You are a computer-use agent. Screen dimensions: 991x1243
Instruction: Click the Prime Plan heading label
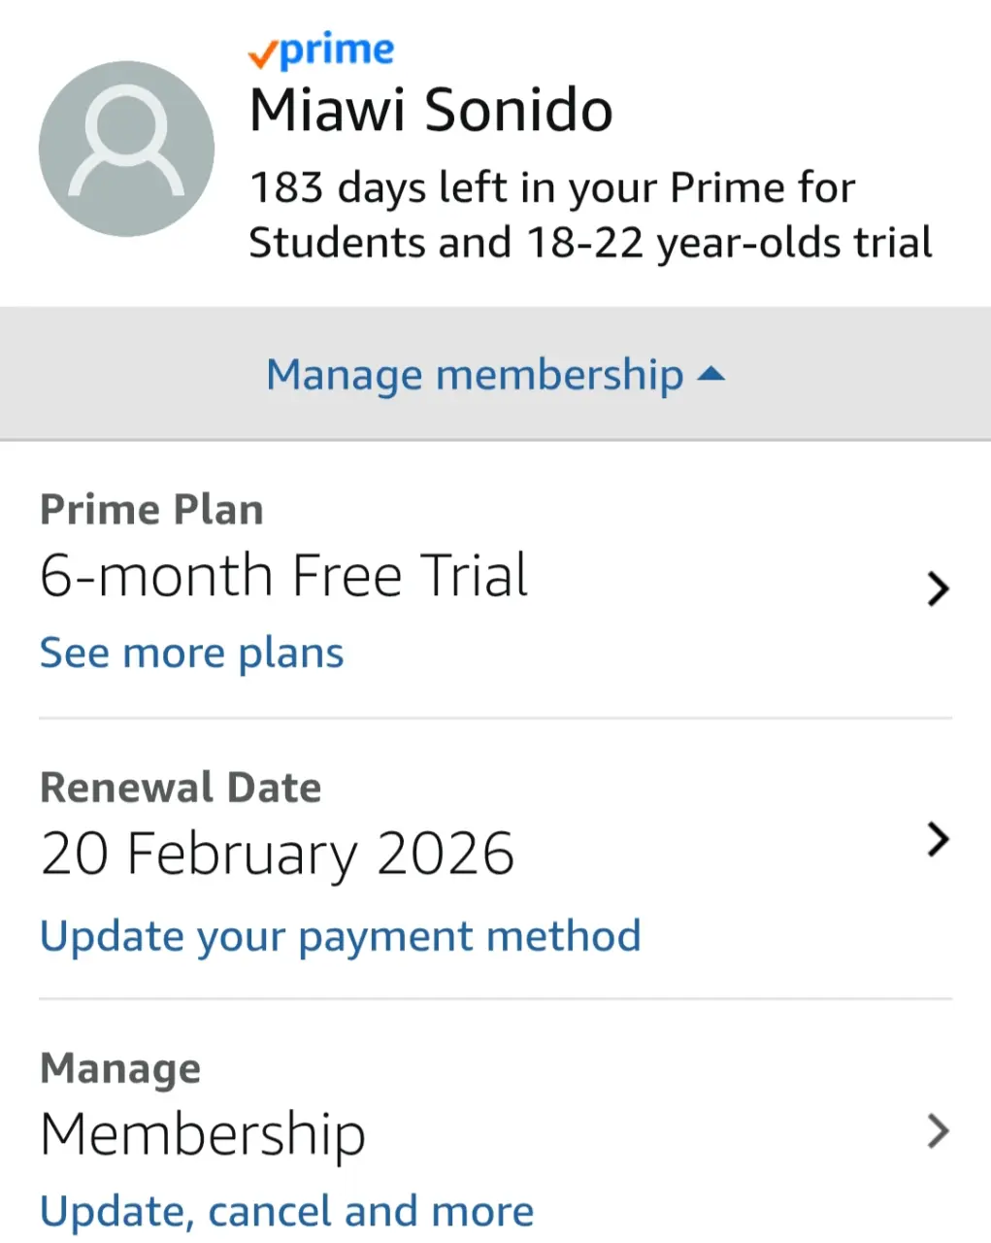coord(151,510)
